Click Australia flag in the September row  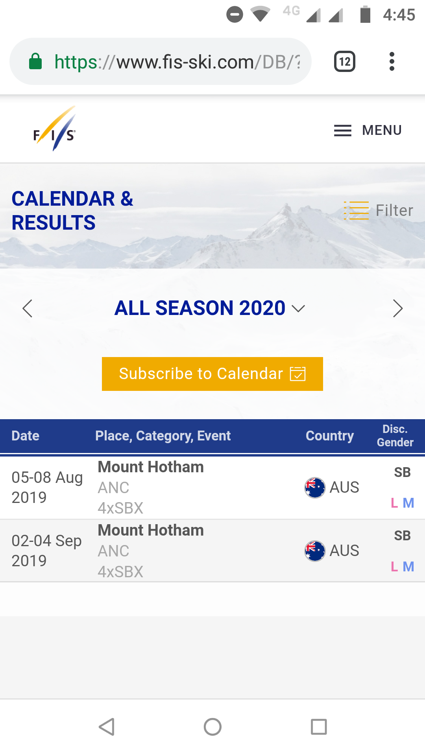(x=315, y=551)
